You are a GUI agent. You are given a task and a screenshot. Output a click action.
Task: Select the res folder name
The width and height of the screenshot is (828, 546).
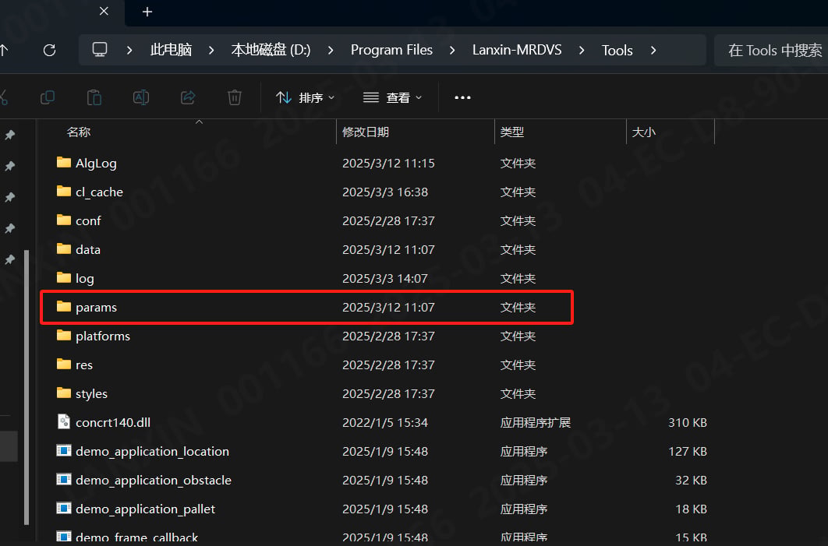pos(84,365)
